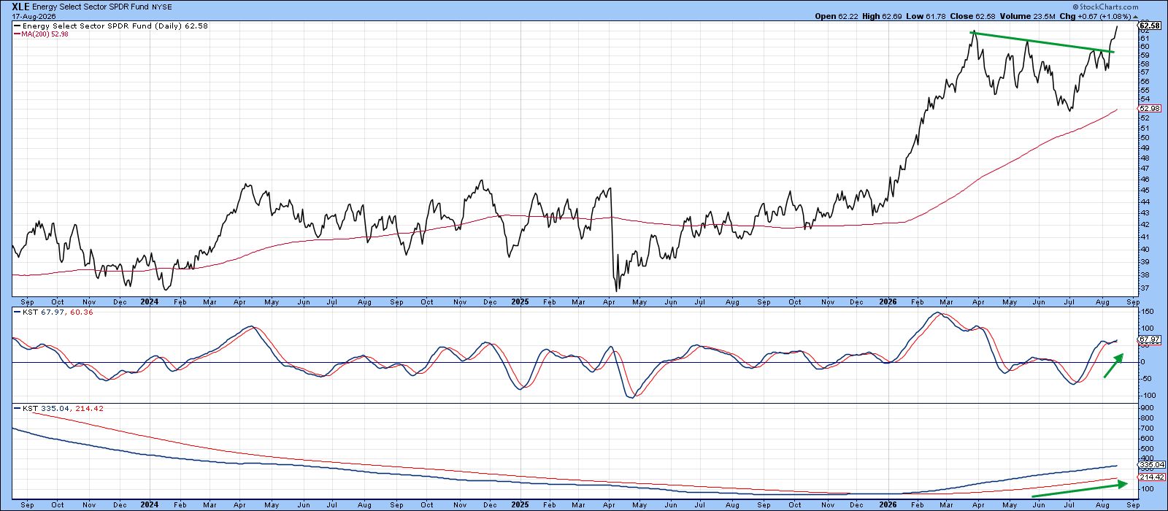Click the -100 mark on the KST scale
The width and height of the screenshot is (1168, 511).
tap(1146, 395)
